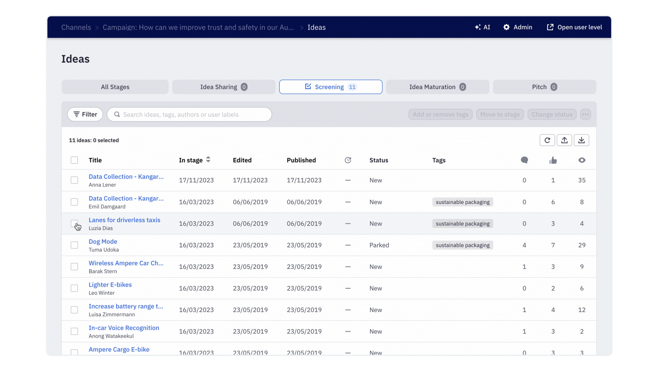The image size is (659, 371).
Task: Open Wireless Ampere Car Ch... idea
Action: tap(126, 263)
